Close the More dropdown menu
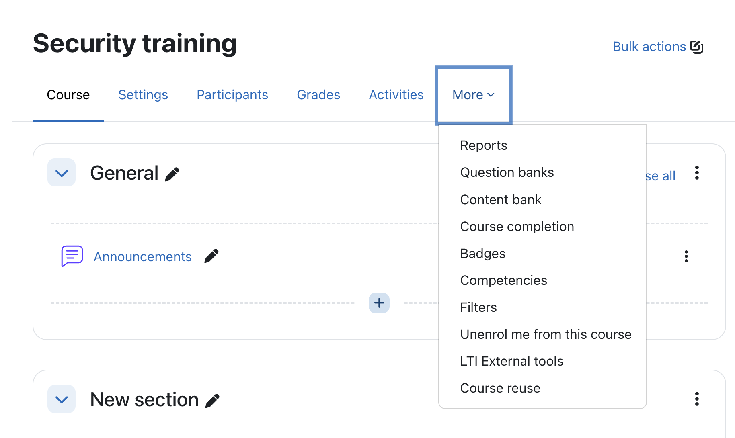735x438 pixels. [x=473, y=95]
